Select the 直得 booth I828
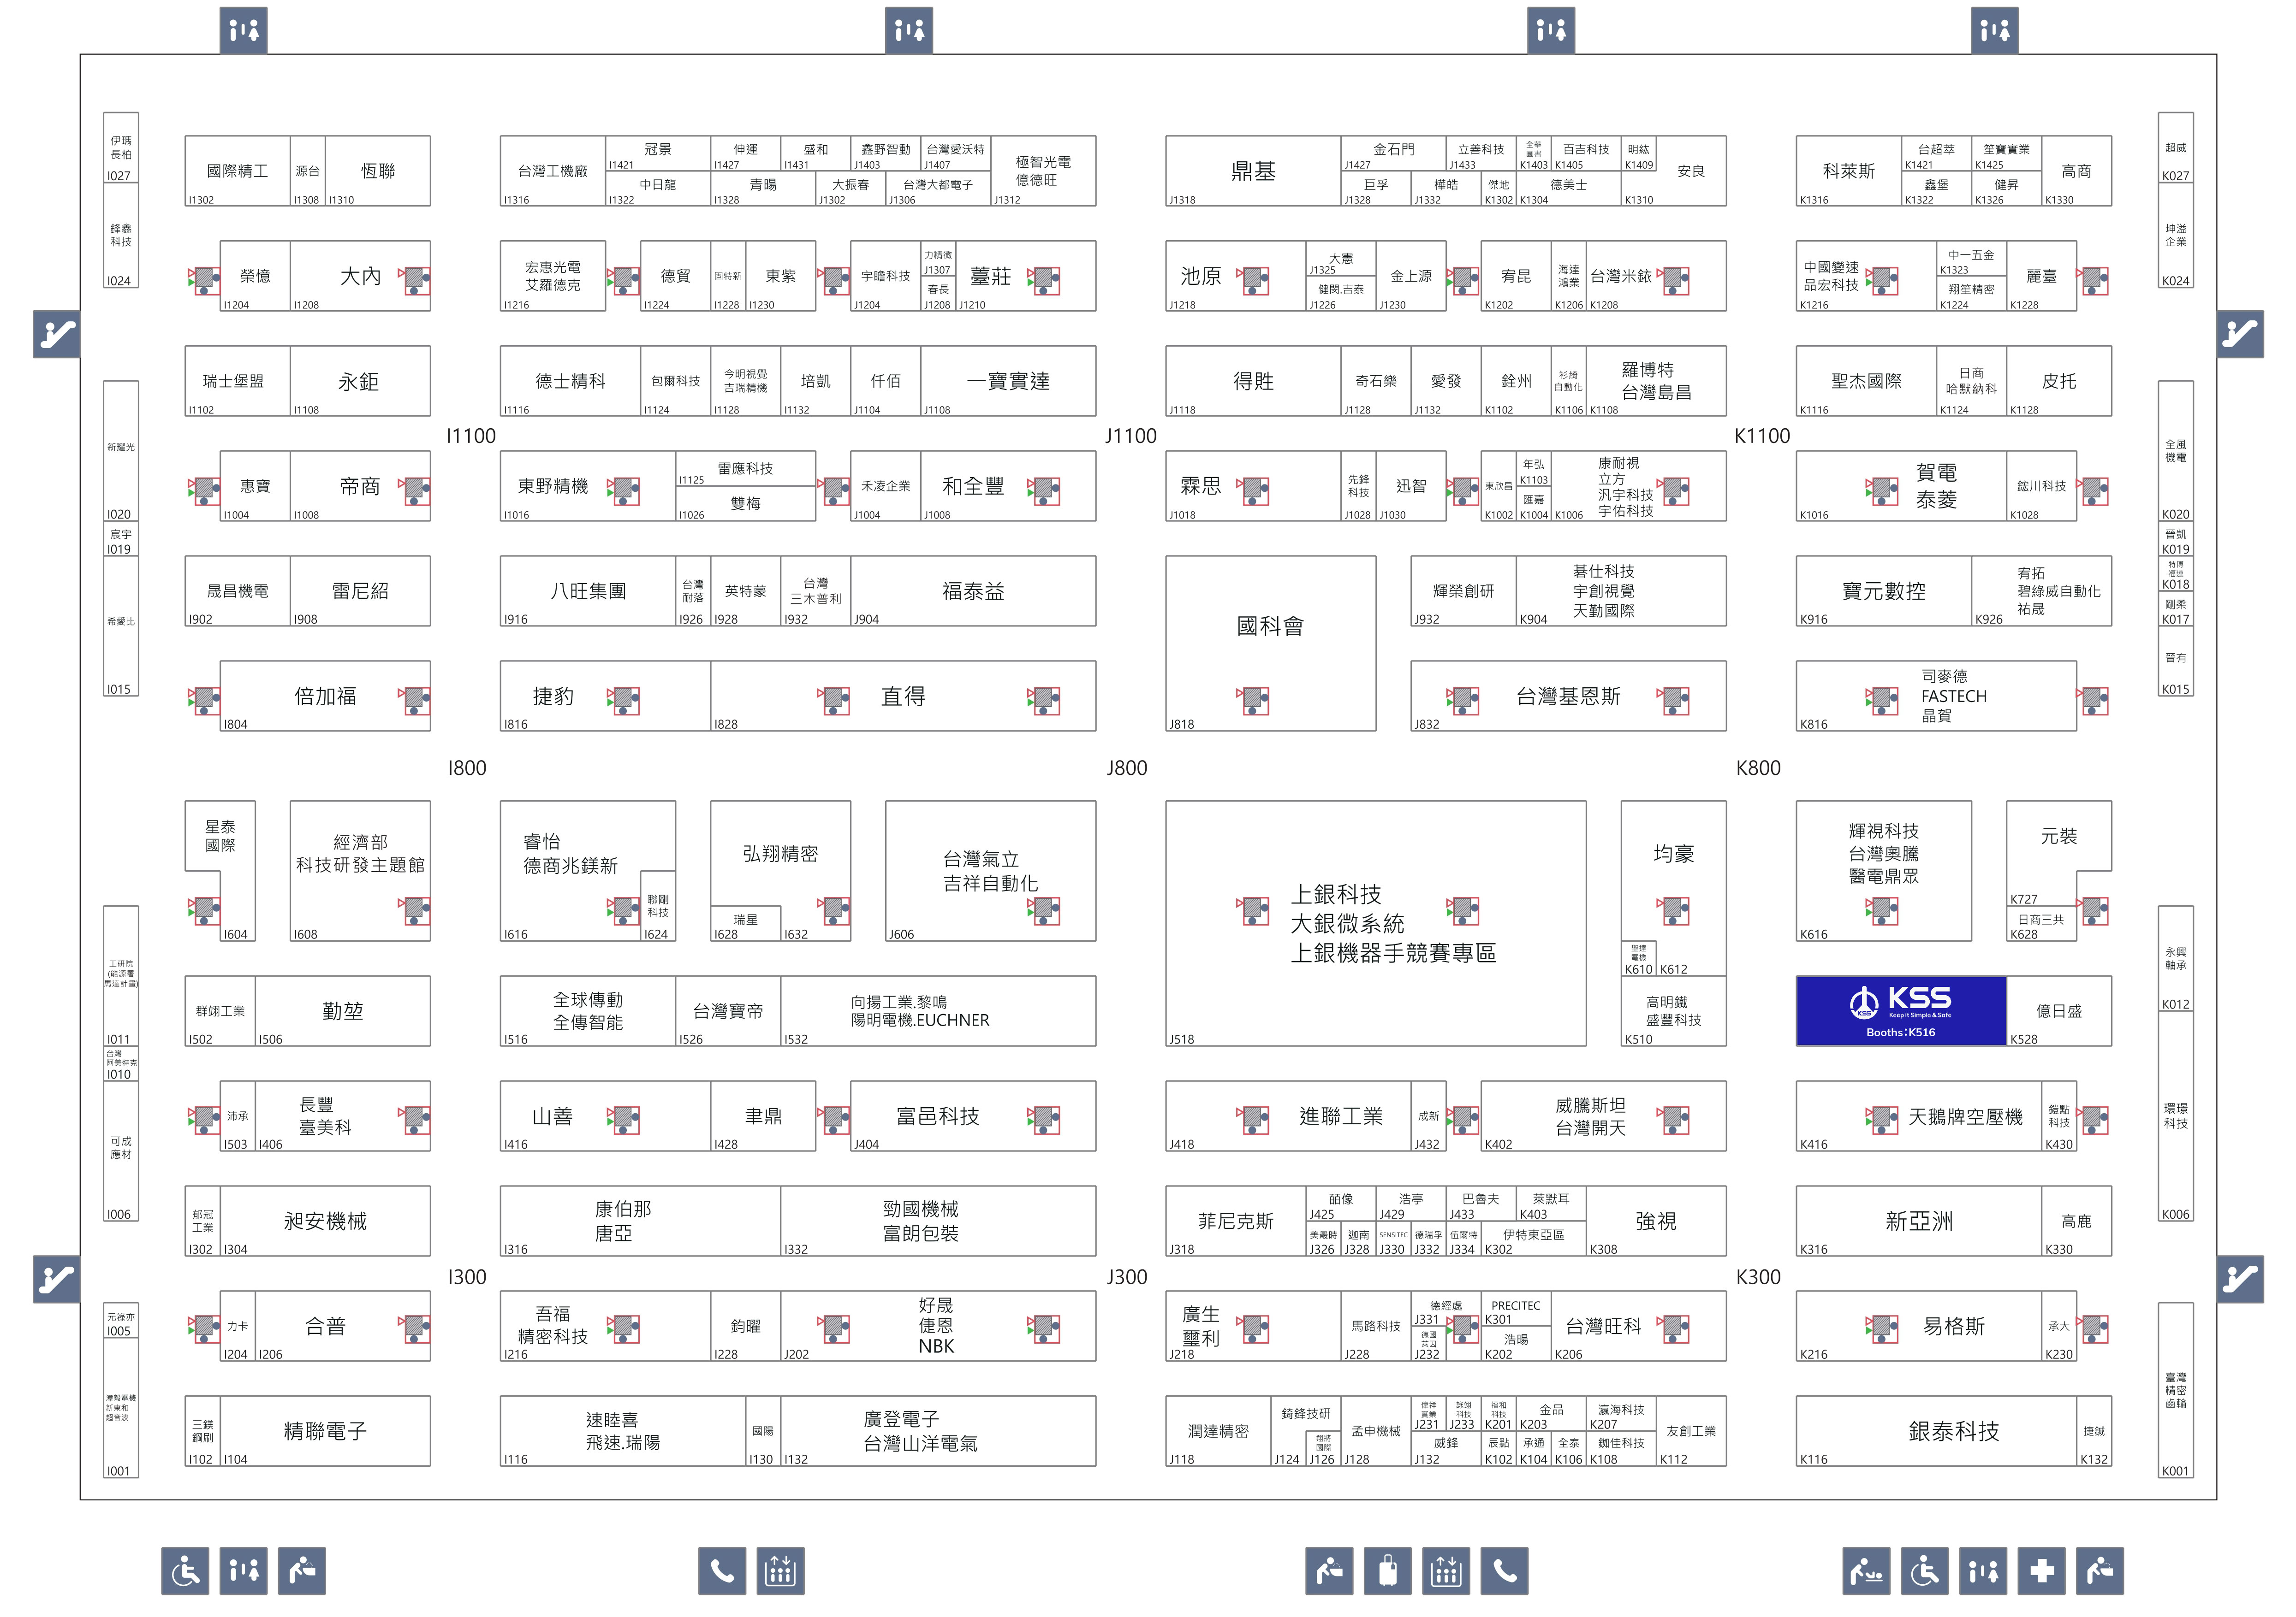Viewport: 2296px width, 1617px height. [903, 696]
